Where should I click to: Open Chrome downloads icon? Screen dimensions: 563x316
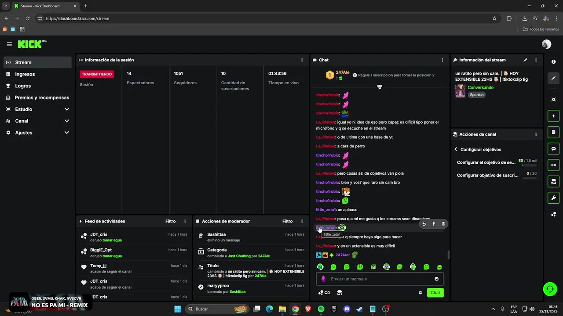(x=525, y=18)
